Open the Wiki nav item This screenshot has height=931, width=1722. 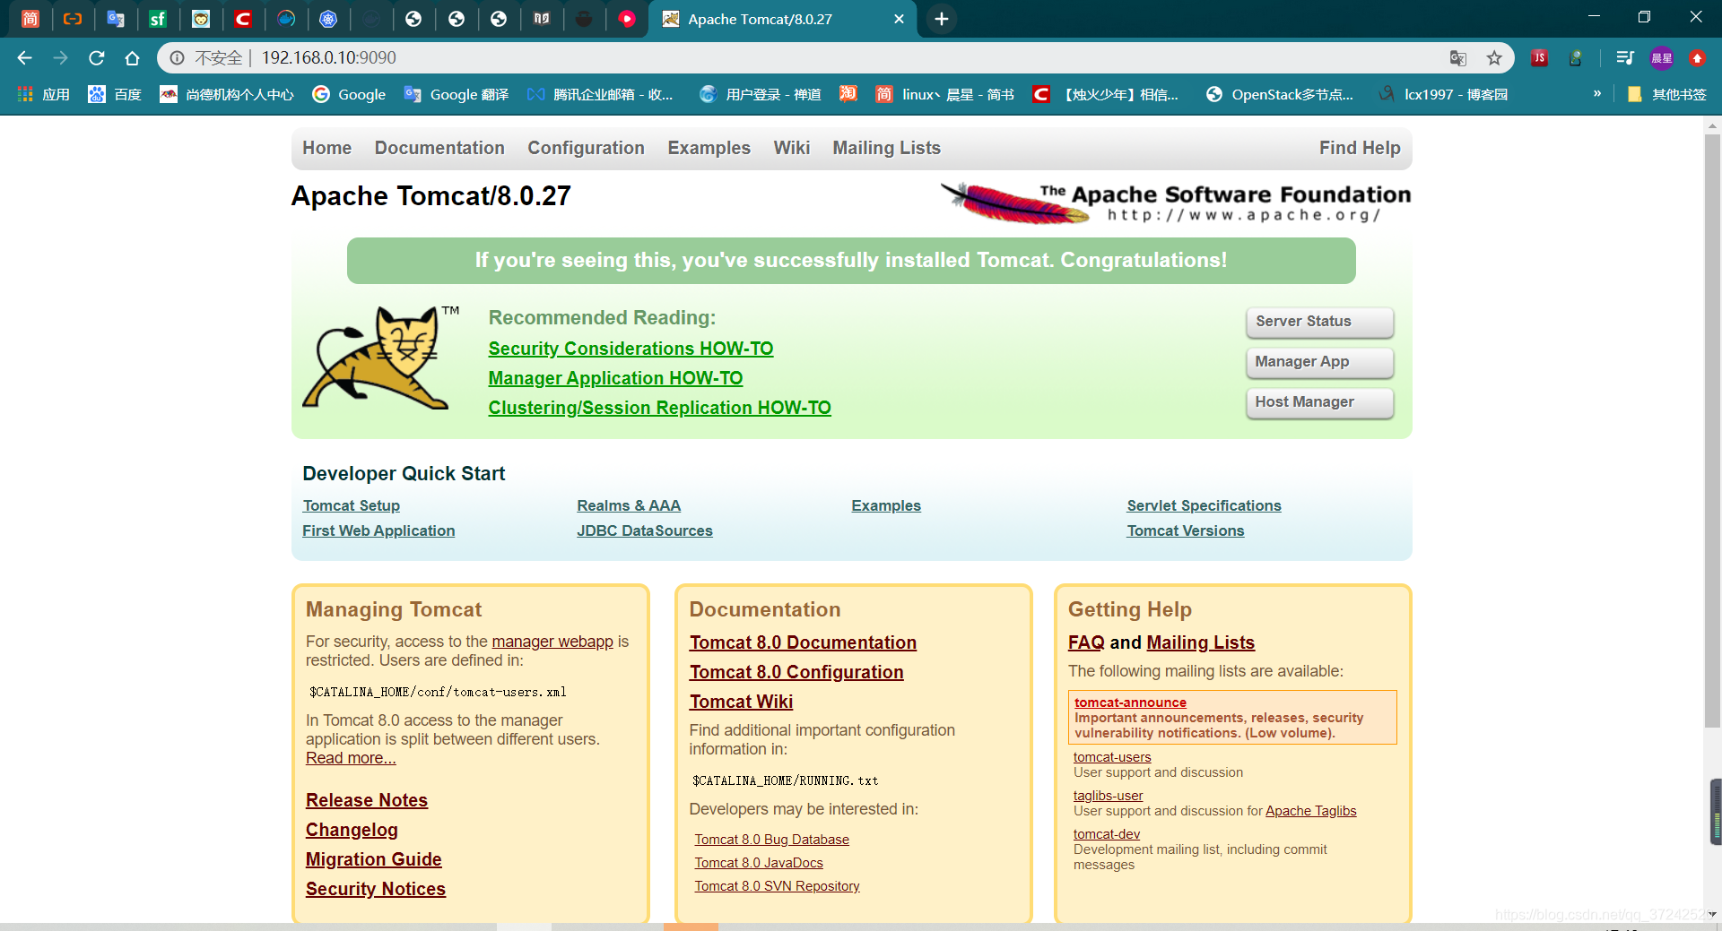[791, 148]
